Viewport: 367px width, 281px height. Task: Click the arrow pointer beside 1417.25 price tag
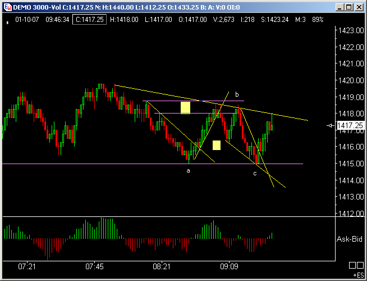(331, 126)
